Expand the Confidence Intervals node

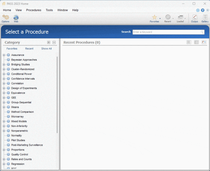[4, 79]
